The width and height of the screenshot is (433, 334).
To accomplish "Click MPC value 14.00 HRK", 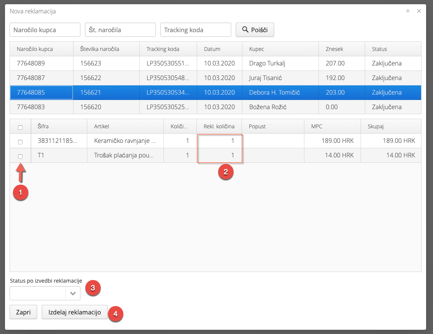I will (339, 155).
